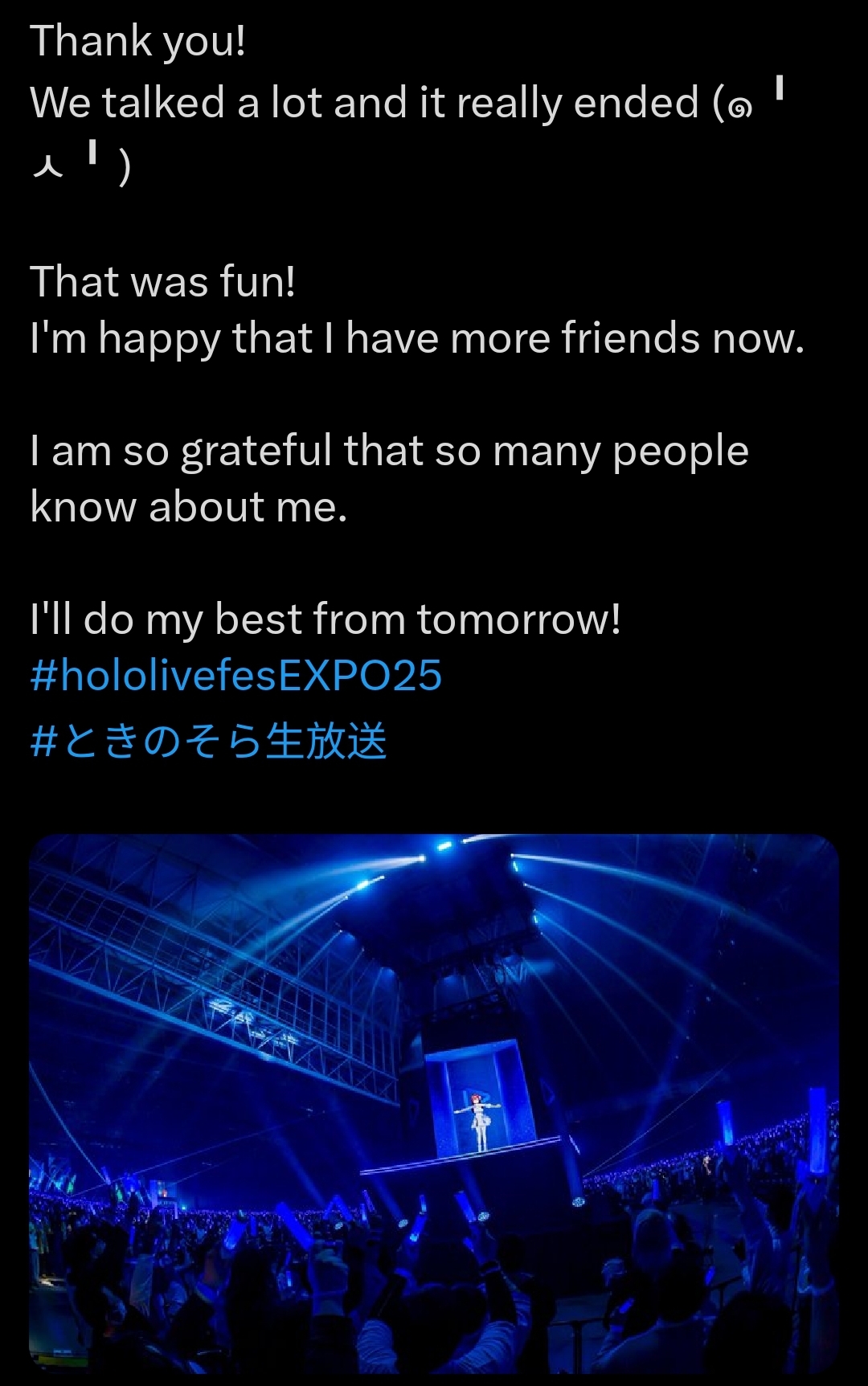Click the line "I'm happy that I have more friends now."

417,338
